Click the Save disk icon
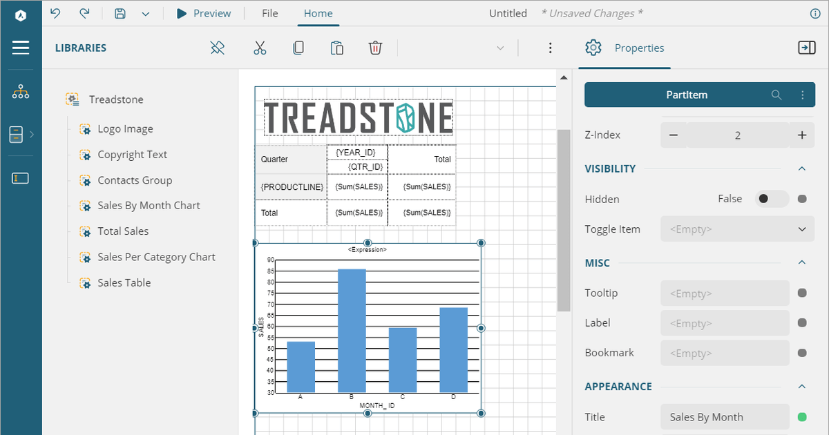The width and height of the screenshot is (829, 435). pyautogui.click(x=120, y=13)
